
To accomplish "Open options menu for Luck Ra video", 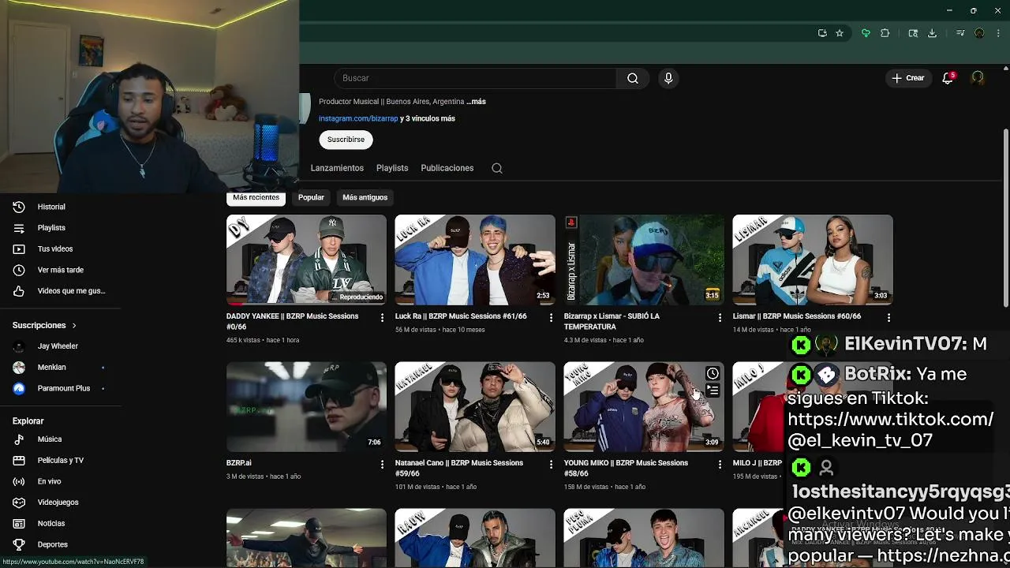I will 551,317.
